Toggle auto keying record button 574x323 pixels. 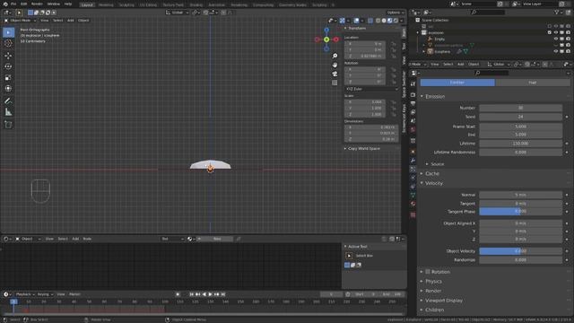(x=178, y=294)
